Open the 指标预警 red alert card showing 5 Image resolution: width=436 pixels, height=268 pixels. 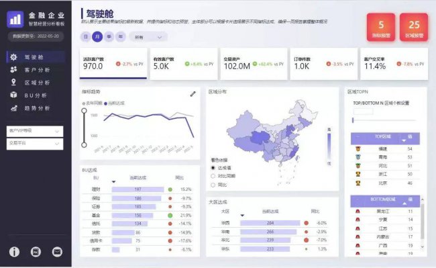[381, 28]
